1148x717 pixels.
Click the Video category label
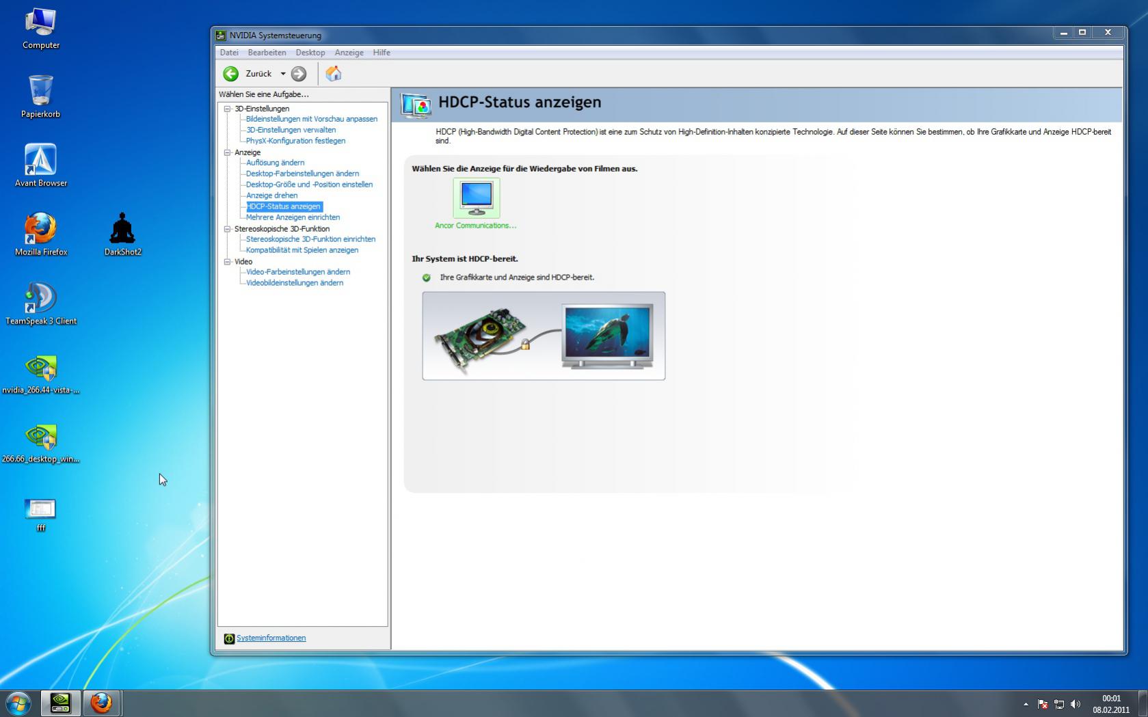[x=243, y=262]
